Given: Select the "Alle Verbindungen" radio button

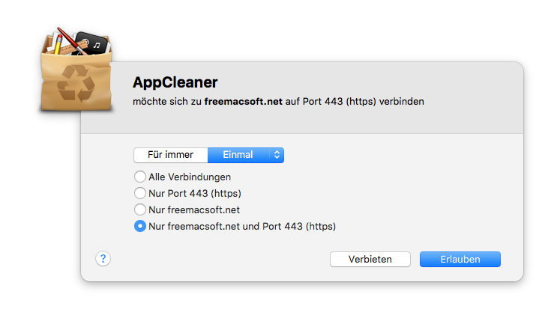Looking at the screenshot, I should point(139,177).
